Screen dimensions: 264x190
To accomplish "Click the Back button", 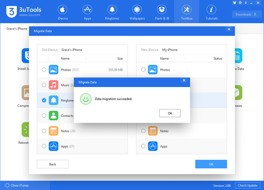I will point(52,164).
